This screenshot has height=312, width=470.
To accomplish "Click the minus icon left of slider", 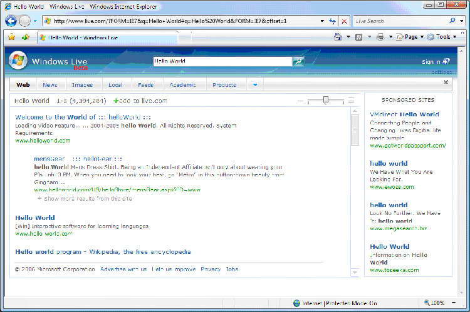I will point(300,101).
